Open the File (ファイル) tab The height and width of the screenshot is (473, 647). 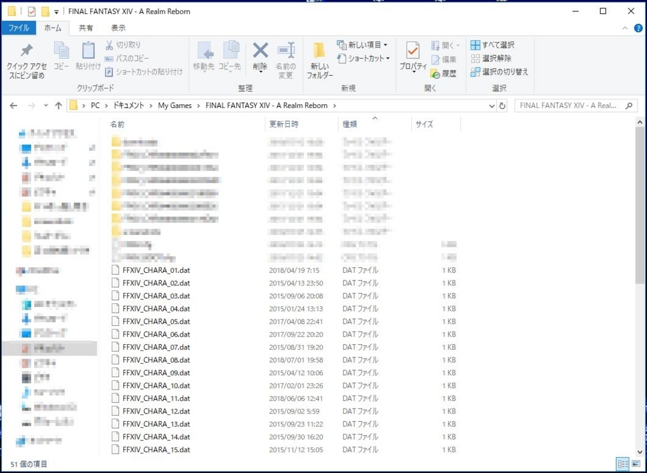[18, 28]
